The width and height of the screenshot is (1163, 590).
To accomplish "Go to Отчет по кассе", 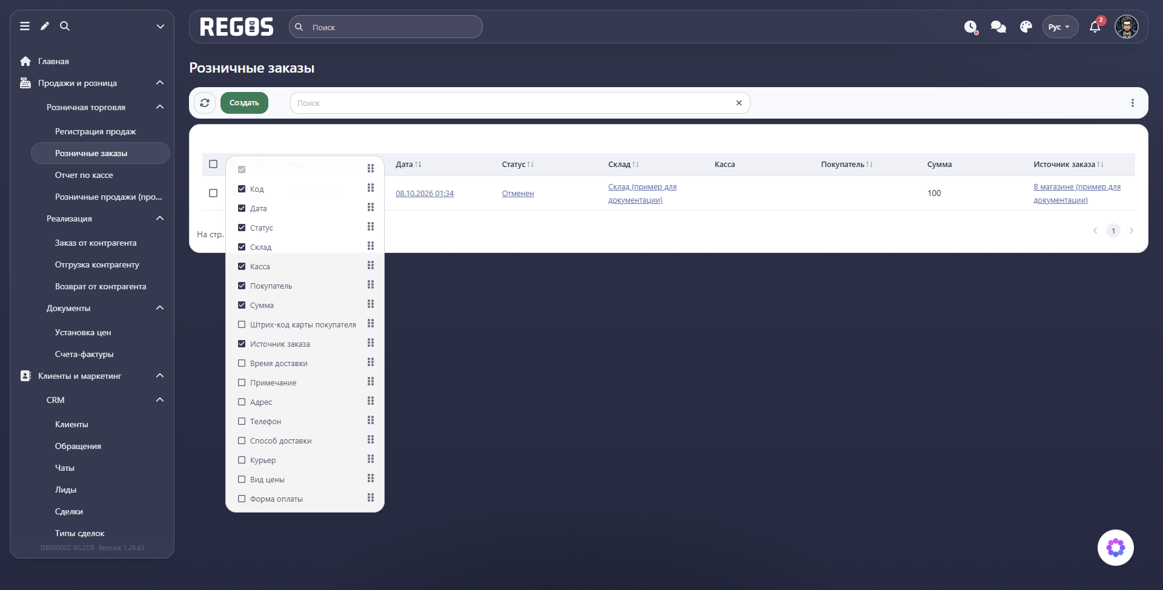I will click(84, 175).
